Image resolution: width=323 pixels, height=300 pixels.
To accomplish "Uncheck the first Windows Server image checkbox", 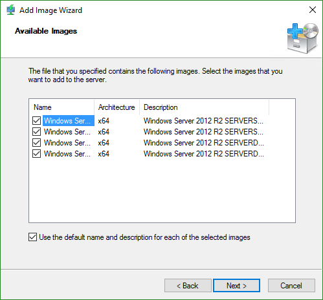I will click(x=36, y=121).
